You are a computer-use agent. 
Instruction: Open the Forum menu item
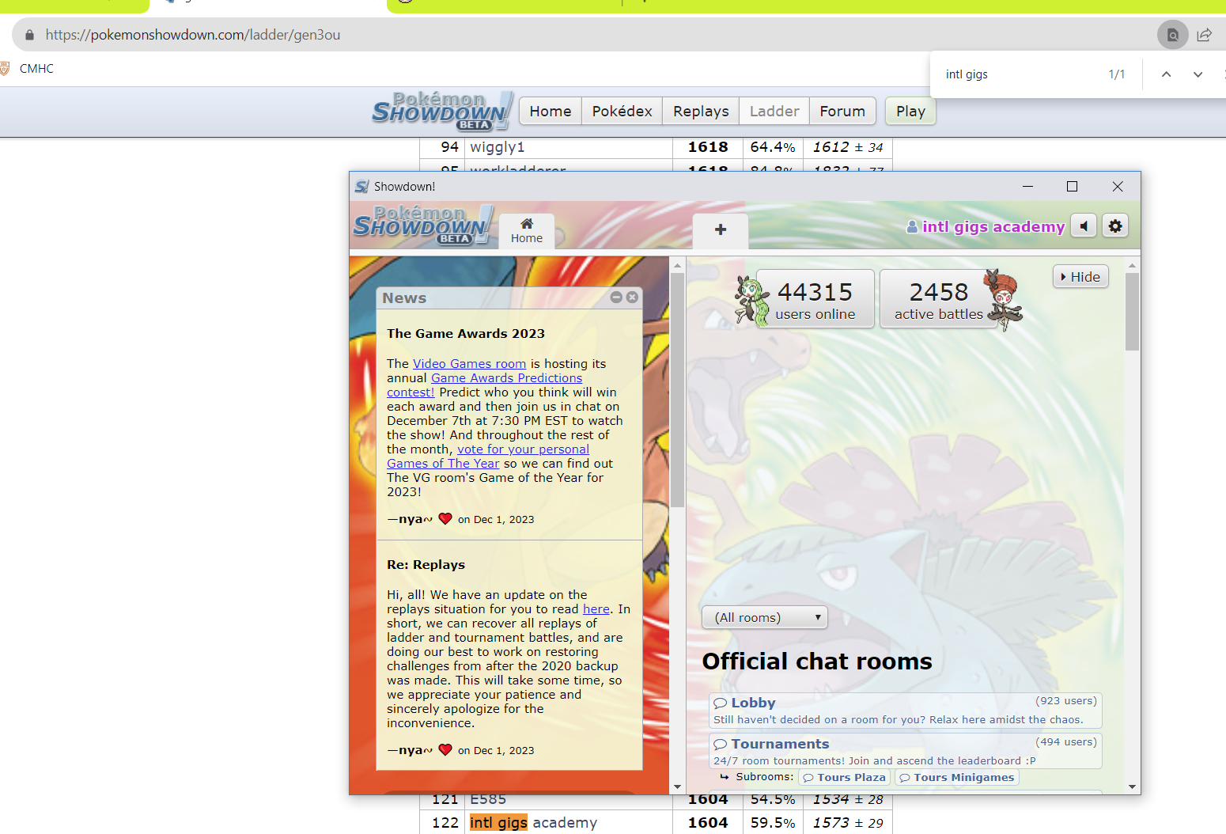tap(842, 112)
